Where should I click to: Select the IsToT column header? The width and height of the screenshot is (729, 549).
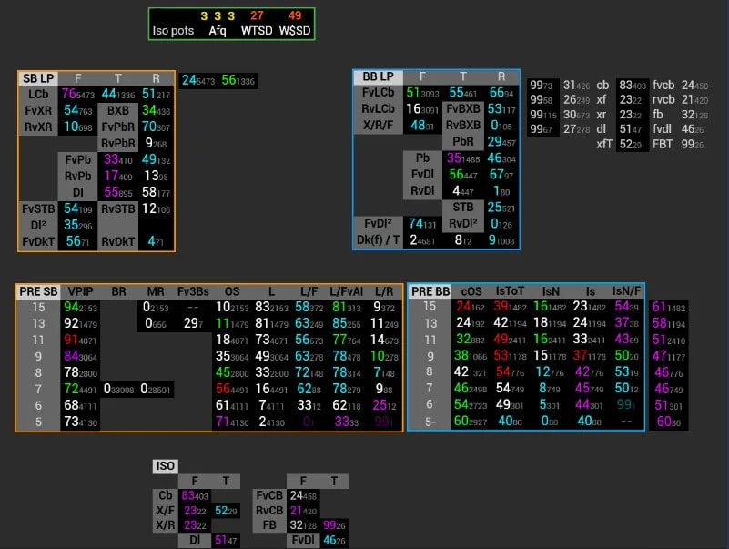click(509, 291)
